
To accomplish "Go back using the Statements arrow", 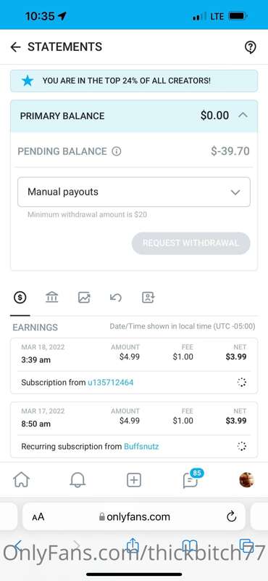I will point(15,47).
